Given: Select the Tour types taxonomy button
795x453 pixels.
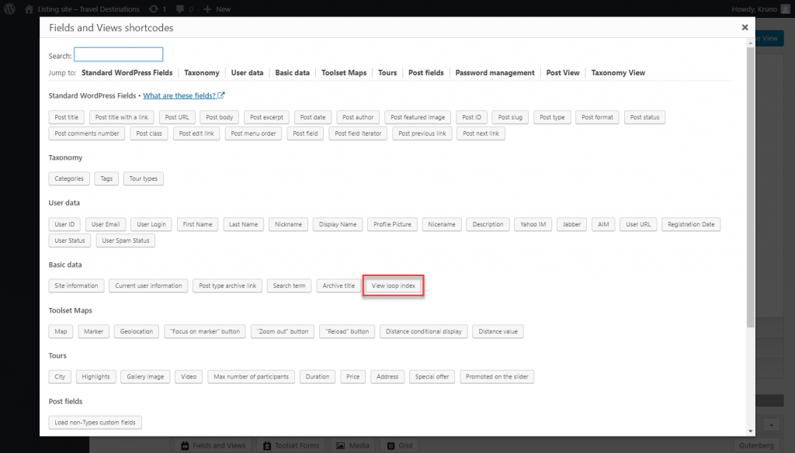Looking at the screenshot, I should [144, 178].
